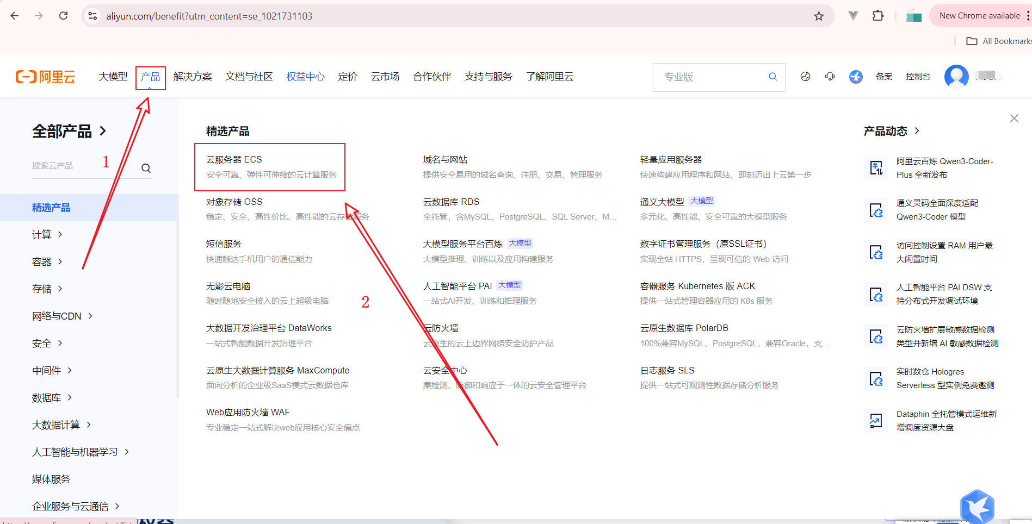Click the 备案 header link
Viewport: 1032px width, 524px height.
pos(884,77)
